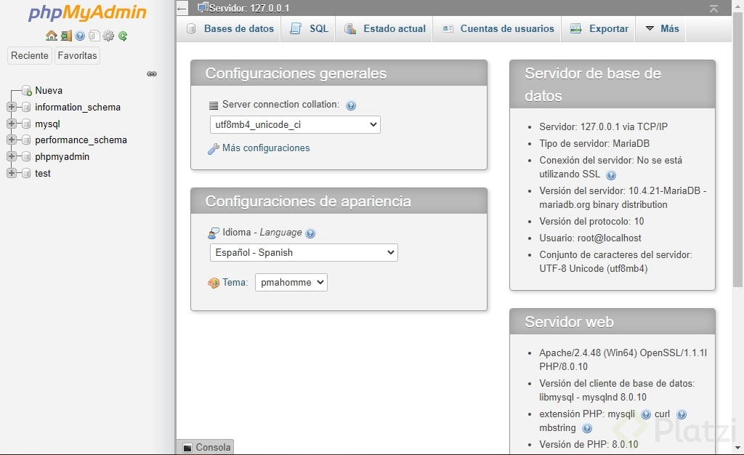Click the phpmyadmin database cylinder icon

click(x=26, y=156)
